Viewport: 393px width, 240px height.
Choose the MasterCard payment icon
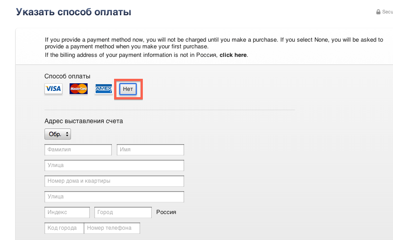pos(79,89)
